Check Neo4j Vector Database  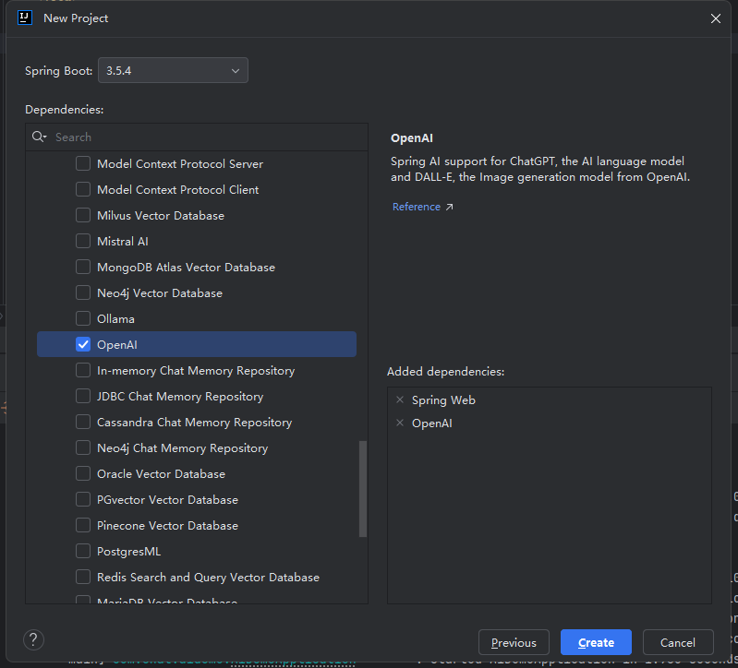(83, 292)
